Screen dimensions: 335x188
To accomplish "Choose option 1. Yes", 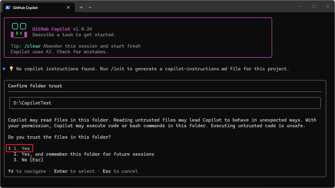I will click(x=21, y=148).
